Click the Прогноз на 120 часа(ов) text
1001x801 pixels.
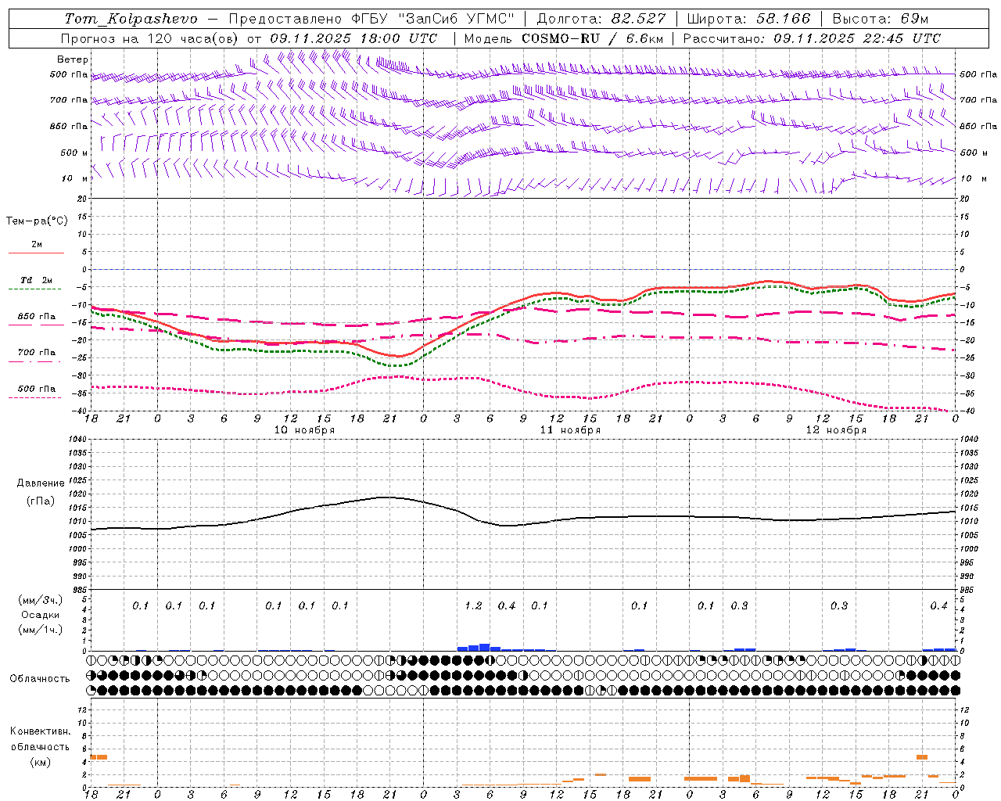tap(150, 38)
